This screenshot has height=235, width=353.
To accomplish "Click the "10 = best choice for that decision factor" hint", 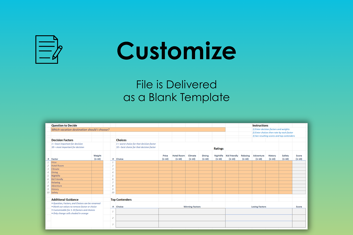I will coord(136,147).
